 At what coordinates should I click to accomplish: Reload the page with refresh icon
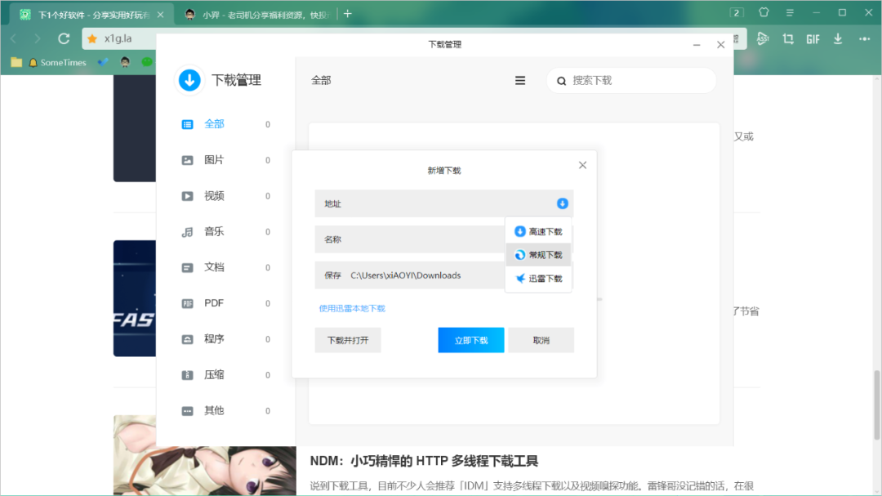coord(64,38)
